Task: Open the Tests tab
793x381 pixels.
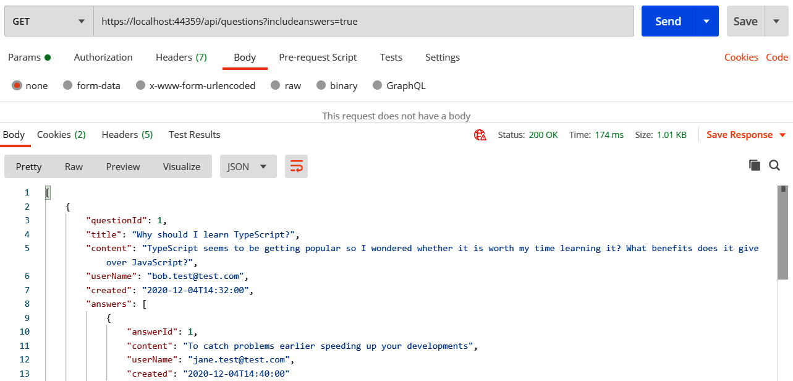Action: tap(391, 57)
